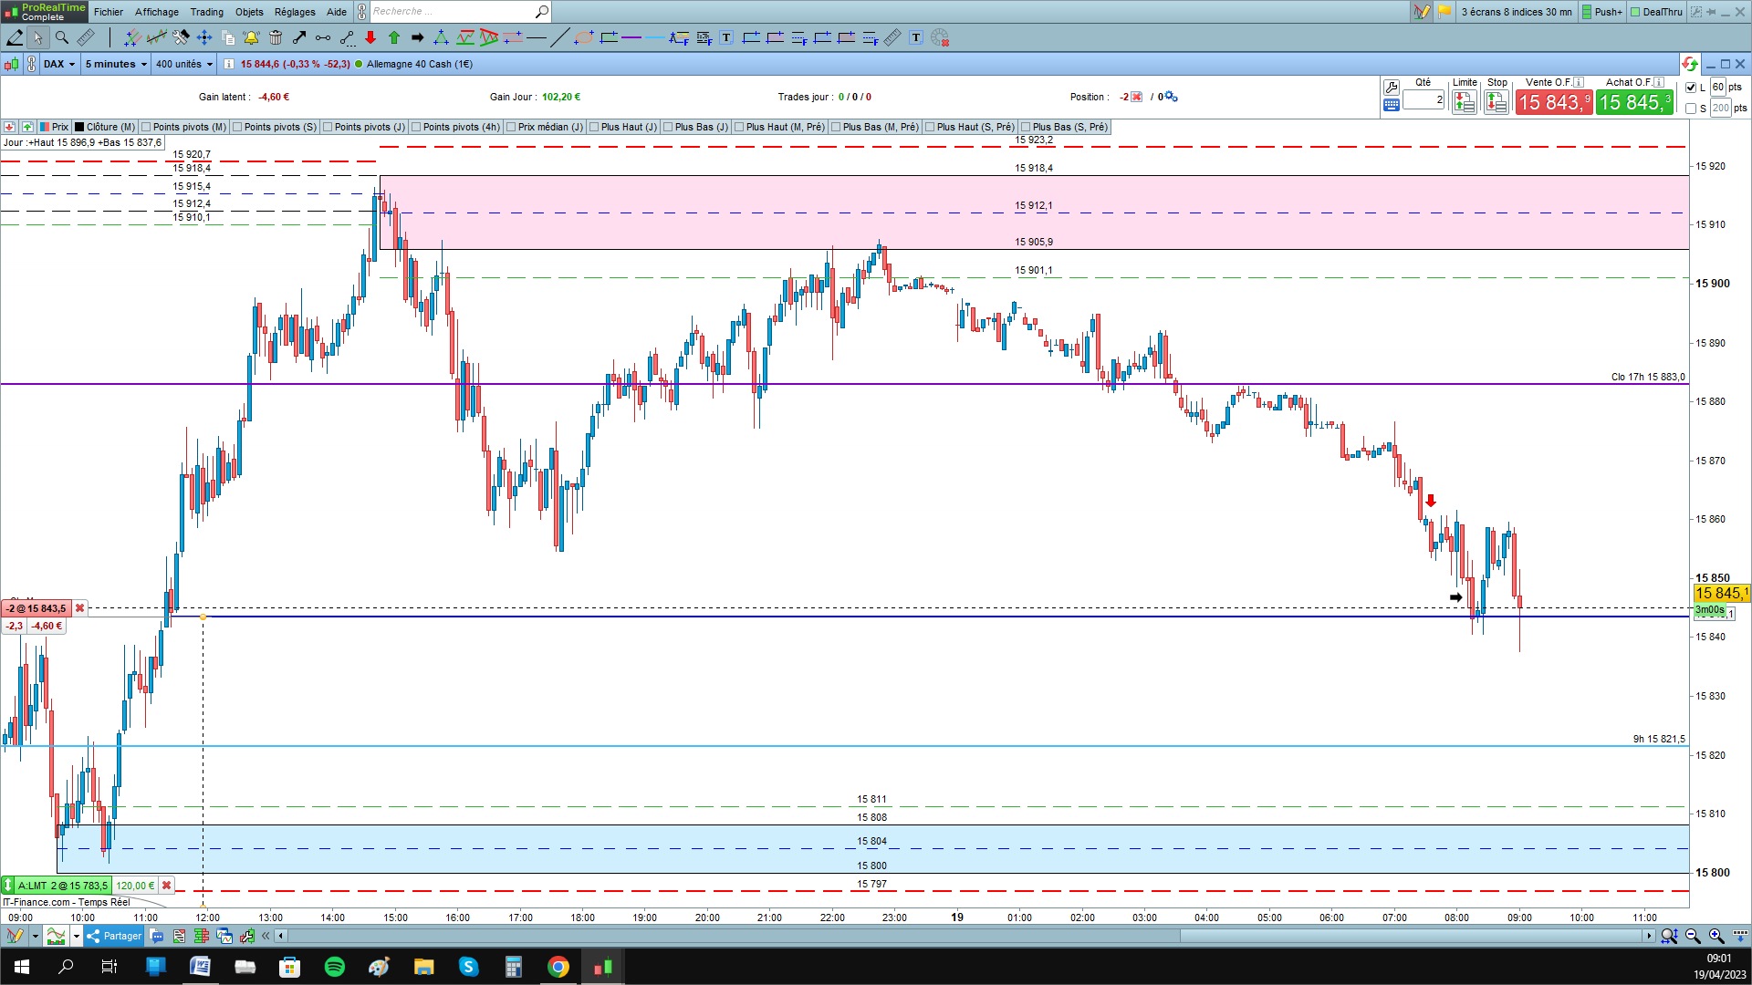Click the Qté quantity input field

[1423, 100]
